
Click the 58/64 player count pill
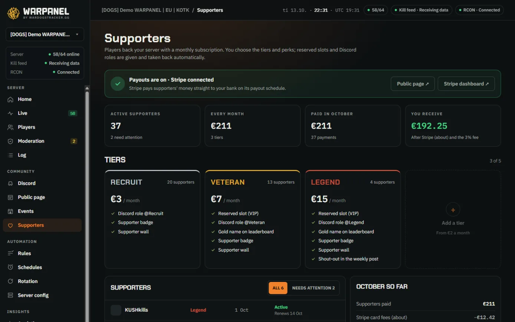(376, 10)
